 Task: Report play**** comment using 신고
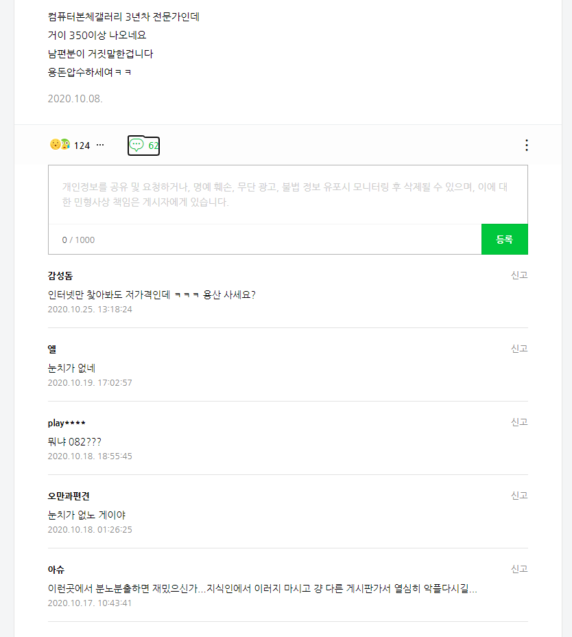(519, 422)
